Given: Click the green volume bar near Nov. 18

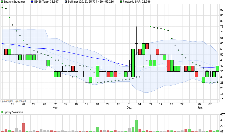Looking at the screenshot, I should pyautogui.click(x=98, y=129).
